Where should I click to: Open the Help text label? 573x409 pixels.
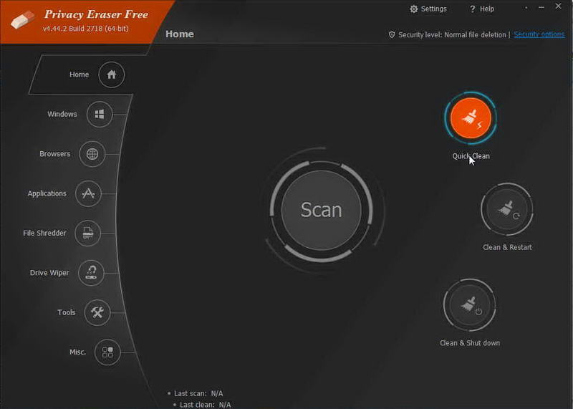tap(487, 9)
